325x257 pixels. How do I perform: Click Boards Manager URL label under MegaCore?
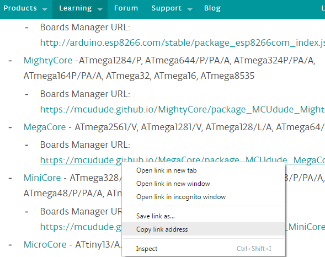(x=85, y=144)
